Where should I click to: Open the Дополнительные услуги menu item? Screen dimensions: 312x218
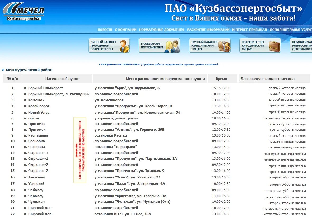tap(291, 30)
